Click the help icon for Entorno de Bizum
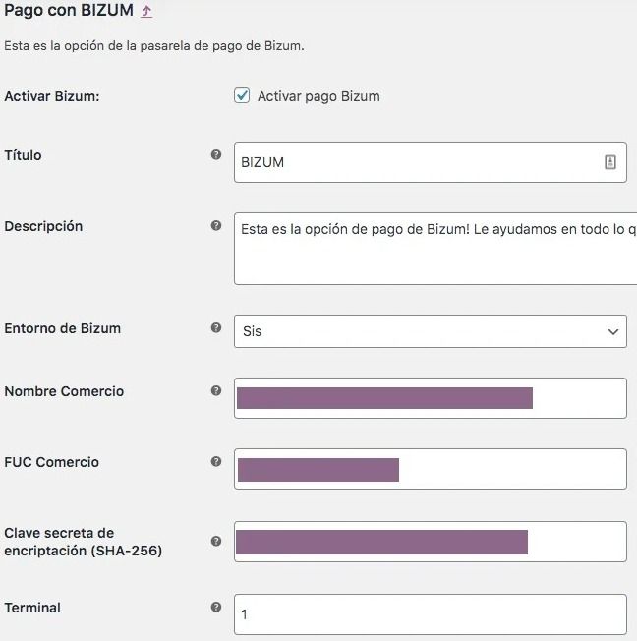Viewport: 637px width, 641px height. point(216,327)
